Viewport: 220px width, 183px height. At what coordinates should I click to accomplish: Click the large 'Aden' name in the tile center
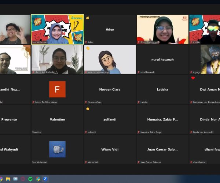(x=110, y=29)
